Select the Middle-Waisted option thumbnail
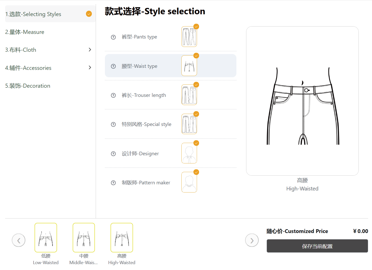The image size is (372, 270). click(84, 238)
